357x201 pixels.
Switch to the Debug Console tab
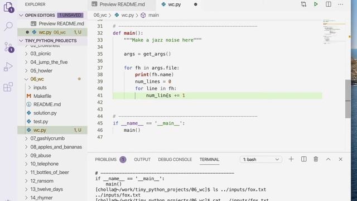coord(175,160)
